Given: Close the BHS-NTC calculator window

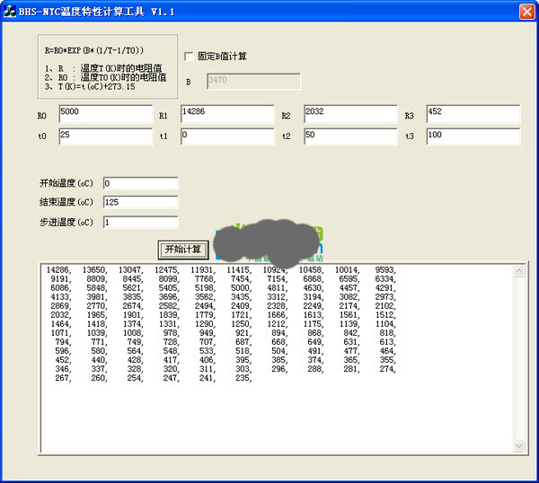Looking at the screenshot, I should pos(527,11).
